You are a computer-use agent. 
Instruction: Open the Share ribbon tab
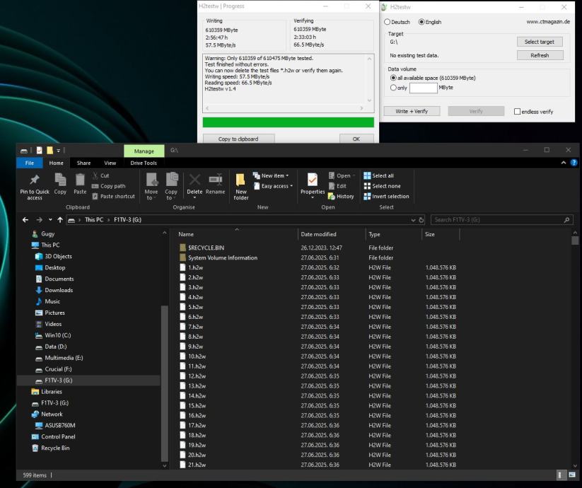pyautogui.click(x=83, y=163)
